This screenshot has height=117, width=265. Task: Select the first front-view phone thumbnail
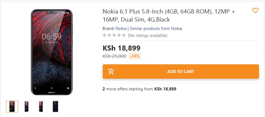click(12, 107)
